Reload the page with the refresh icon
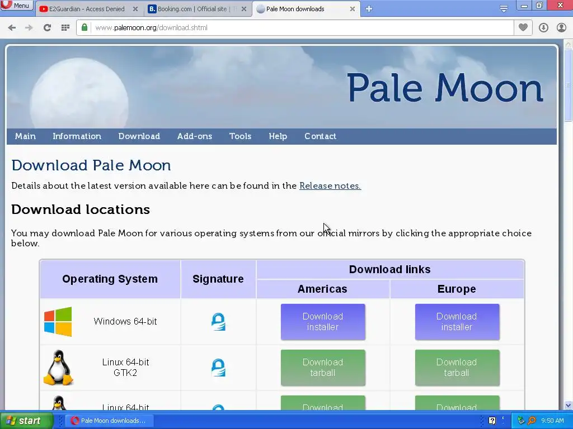Viewport: 573px width, 429px height. pos(47,28)
